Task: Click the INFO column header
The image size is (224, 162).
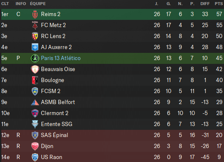Action: tap(21, 3)
